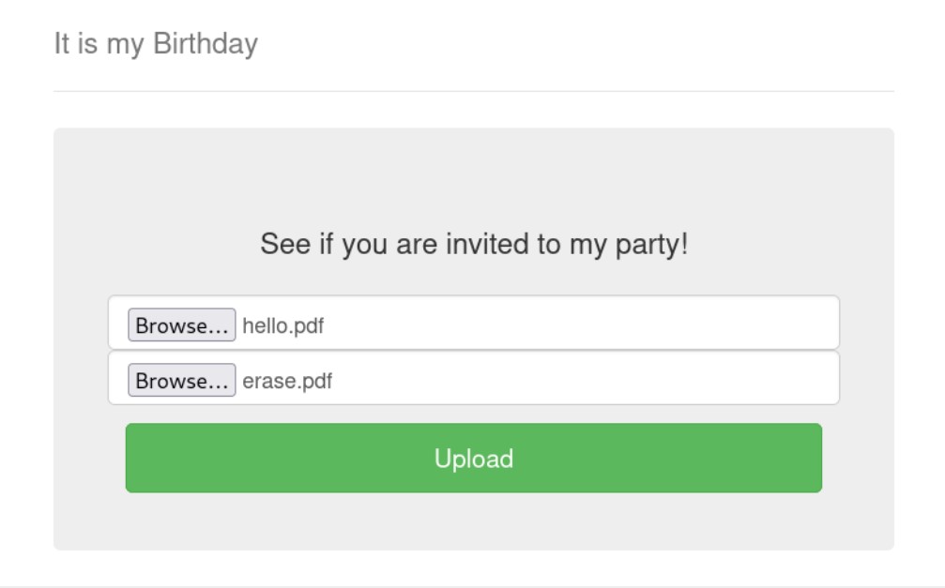Click the "It is my Birthday" heading

tap(156, 44)
